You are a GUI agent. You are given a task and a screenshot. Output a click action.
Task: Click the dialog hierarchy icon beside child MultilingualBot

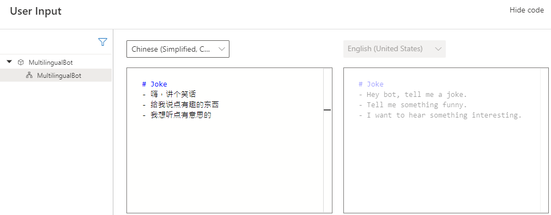tap(29, 75)
